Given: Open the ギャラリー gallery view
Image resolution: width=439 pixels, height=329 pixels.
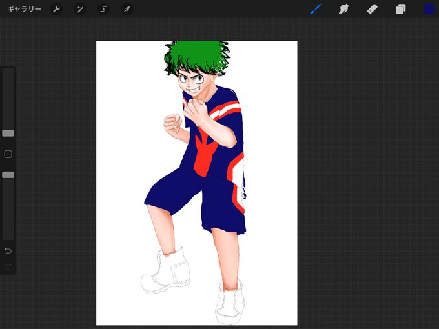Looking at the screenshot, I should 24,9.
